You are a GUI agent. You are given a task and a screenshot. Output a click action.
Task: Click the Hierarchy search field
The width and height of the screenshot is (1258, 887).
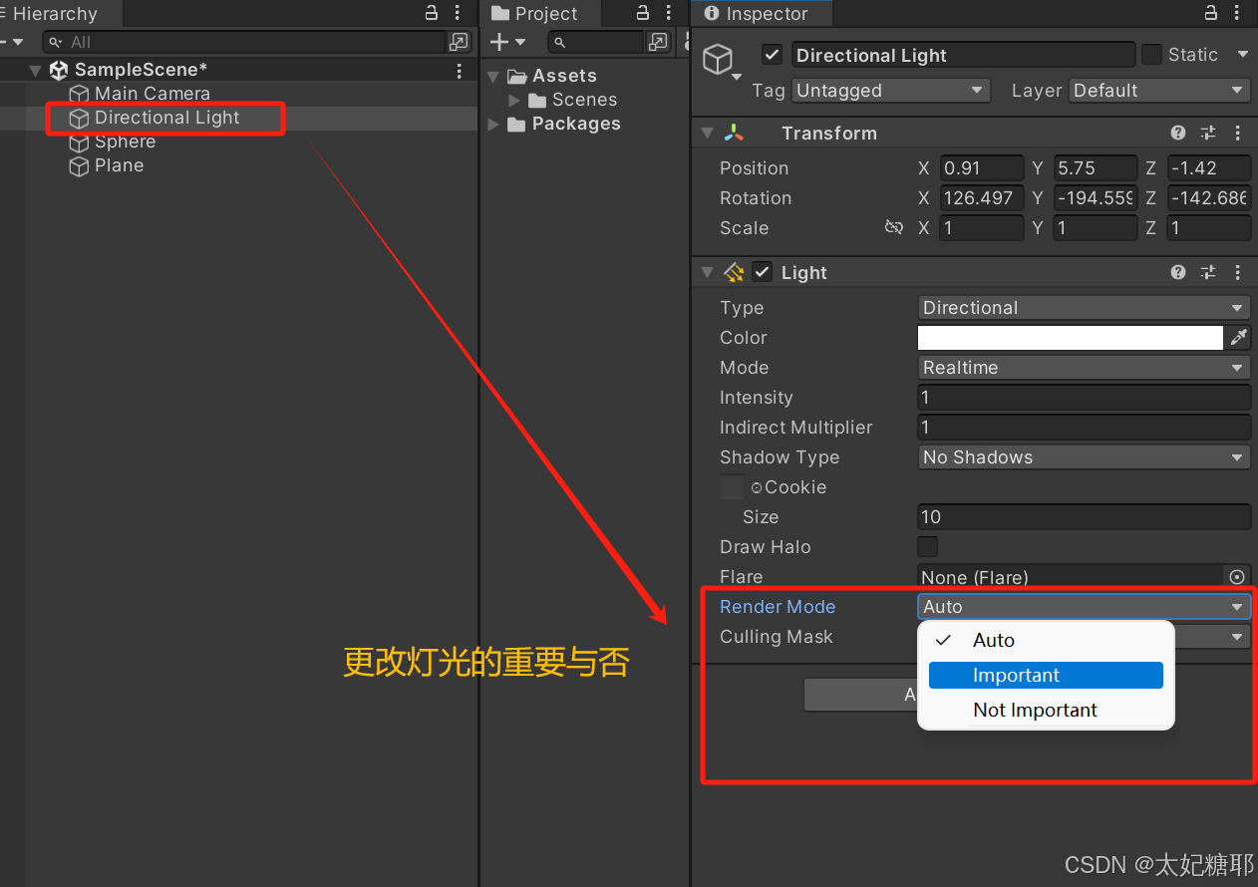(244, 42)
